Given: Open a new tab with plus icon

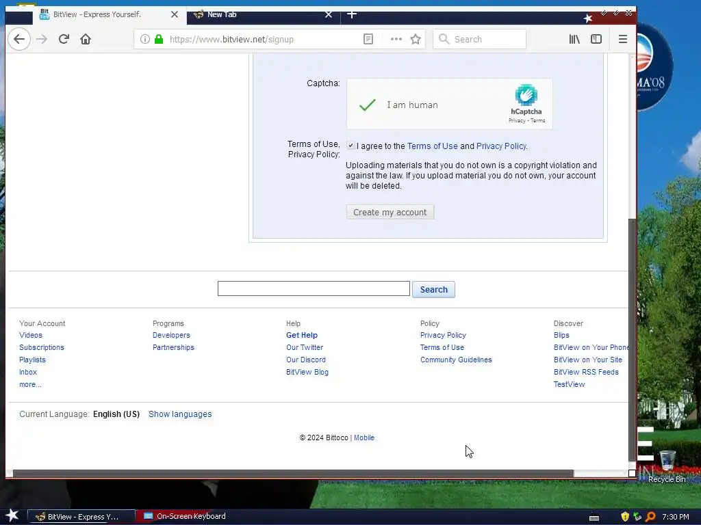Looking at the screenshot, I should click(352, 14).
